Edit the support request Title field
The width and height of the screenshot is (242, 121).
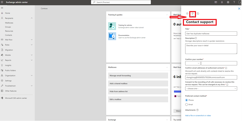pyautogui.click(x=211, y=34)
